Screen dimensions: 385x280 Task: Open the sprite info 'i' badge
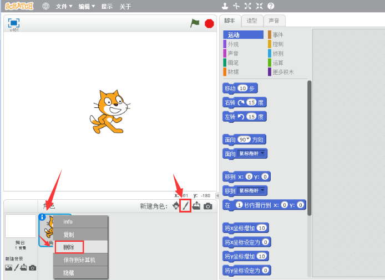(x=42, y=217)
